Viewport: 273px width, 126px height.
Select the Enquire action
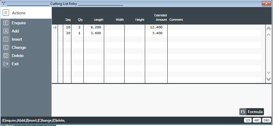click(19, 23)
